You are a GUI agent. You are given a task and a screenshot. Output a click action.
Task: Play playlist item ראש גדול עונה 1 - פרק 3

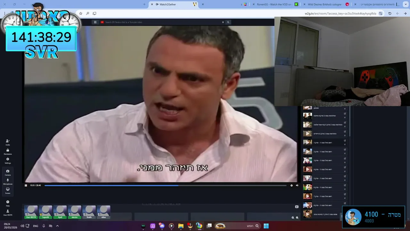point(307,160)
